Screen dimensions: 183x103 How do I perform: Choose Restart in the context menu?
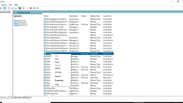(x=57, y=68)
